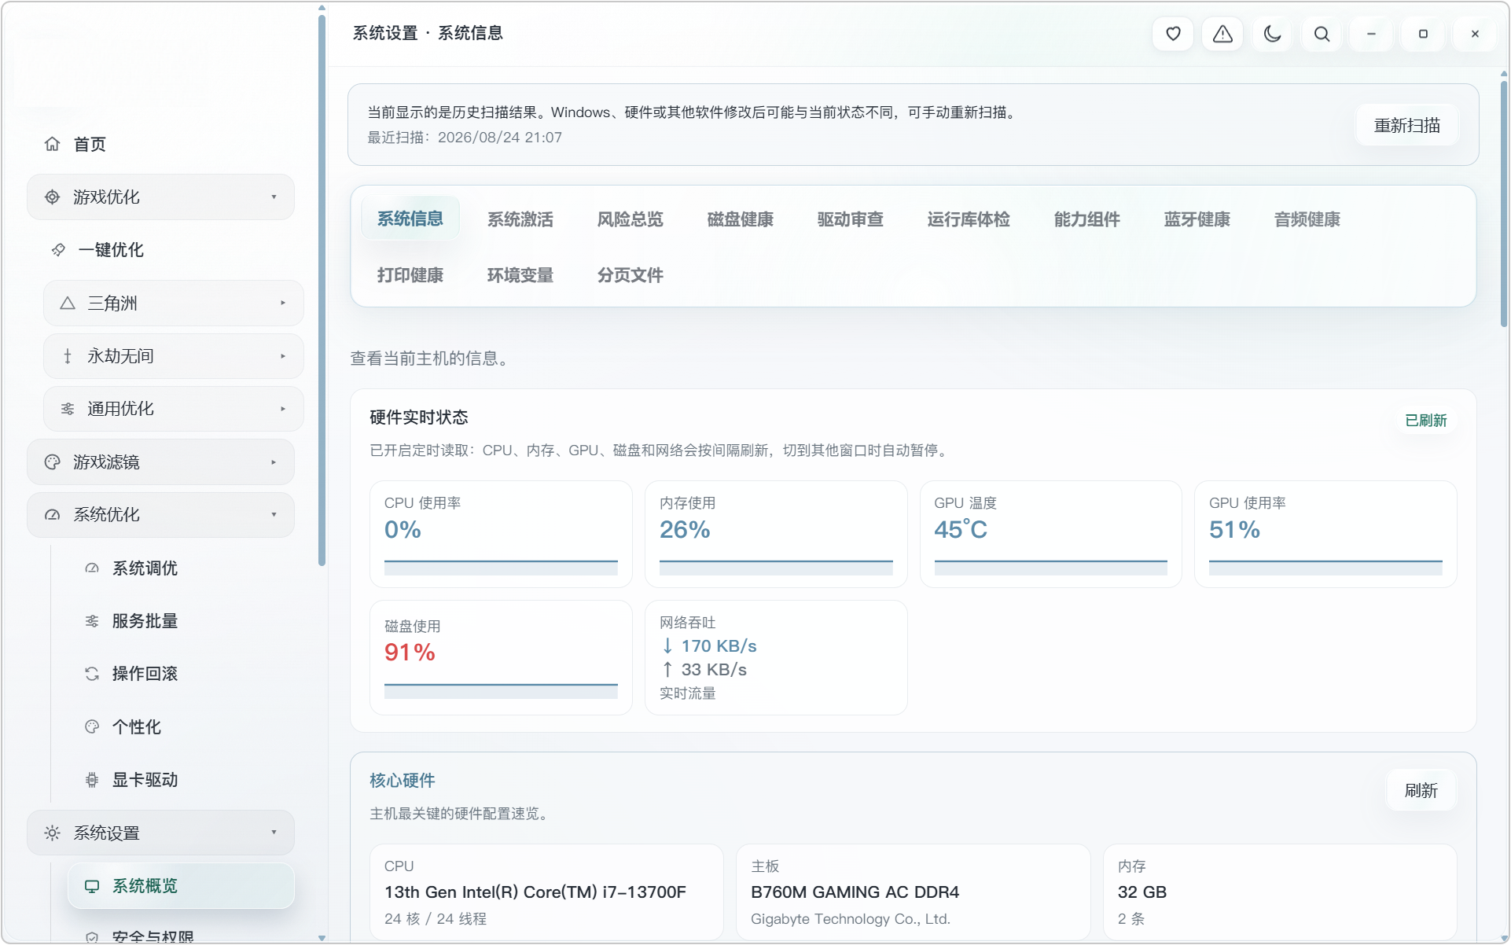Open the 环境变量 tab
Screen dimensions: 1511x945
pos(520,275)
